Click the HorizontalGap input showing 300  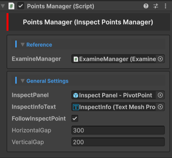point(118,130)
